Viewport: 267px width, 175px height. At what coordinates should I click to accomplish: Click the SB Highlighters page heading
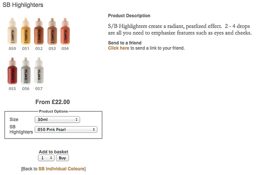(23, 5)
